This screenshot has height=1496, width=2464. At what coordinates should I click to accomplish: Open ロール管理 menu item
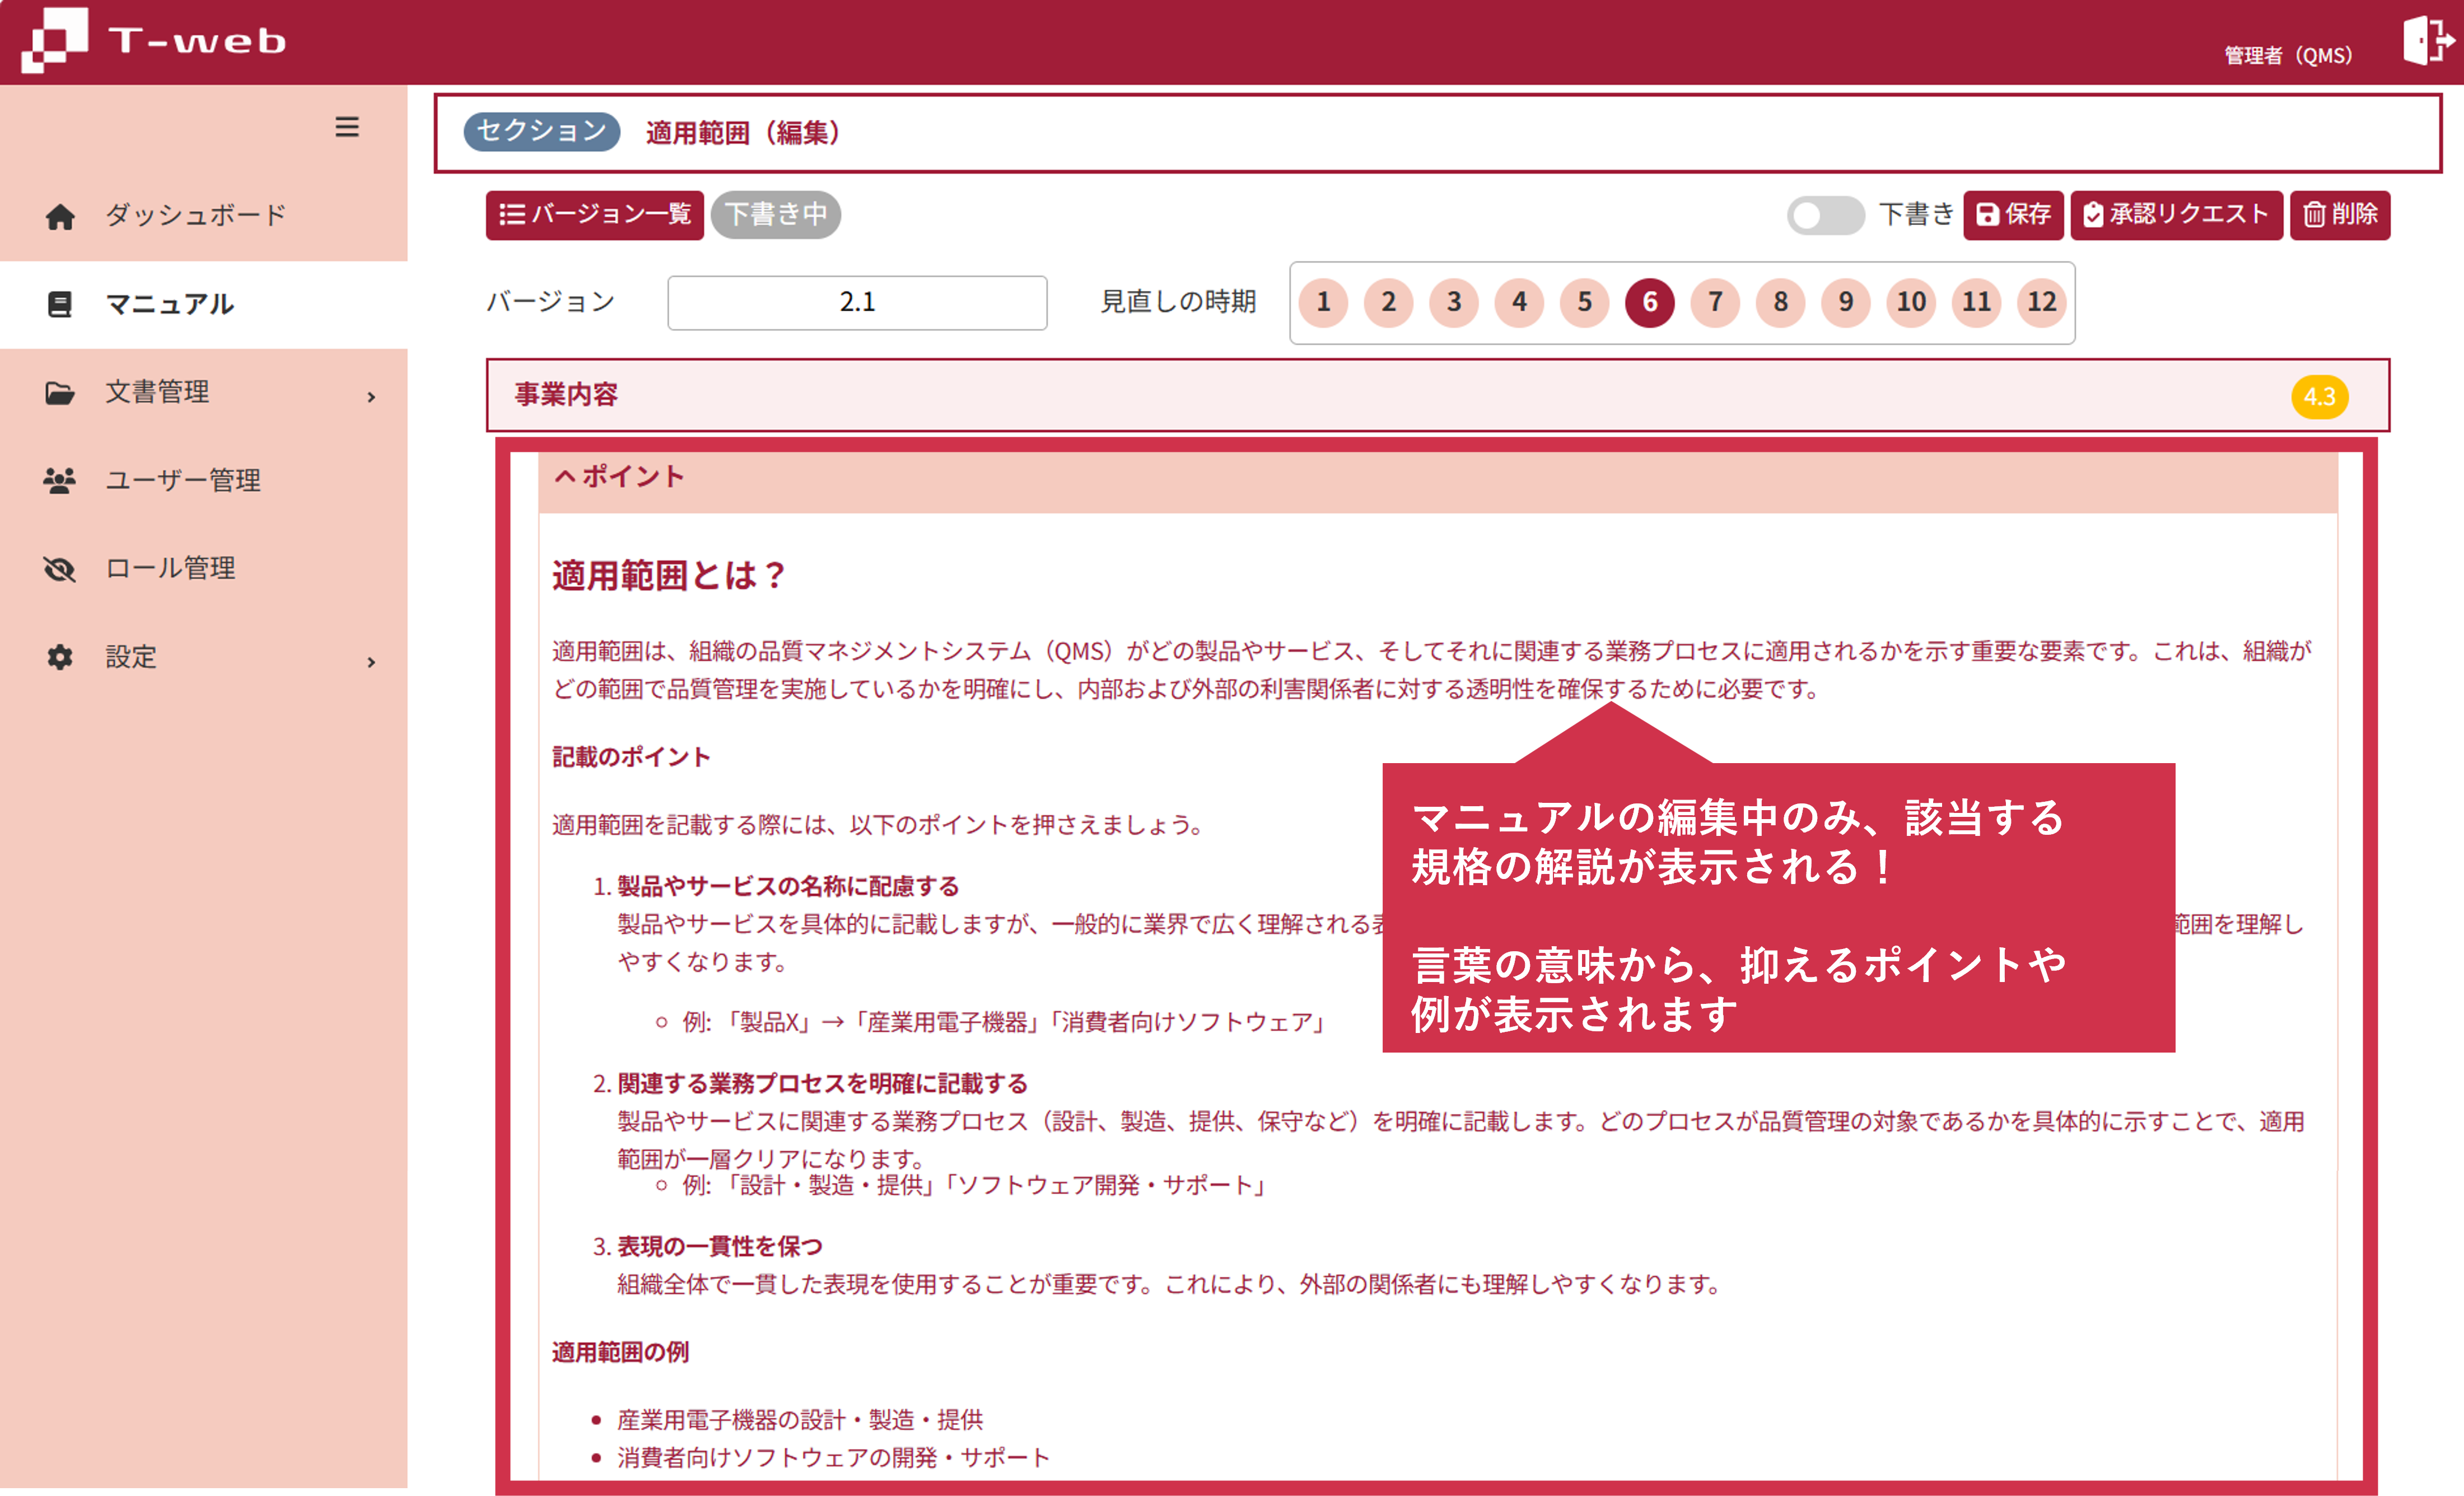pos(170,569)
